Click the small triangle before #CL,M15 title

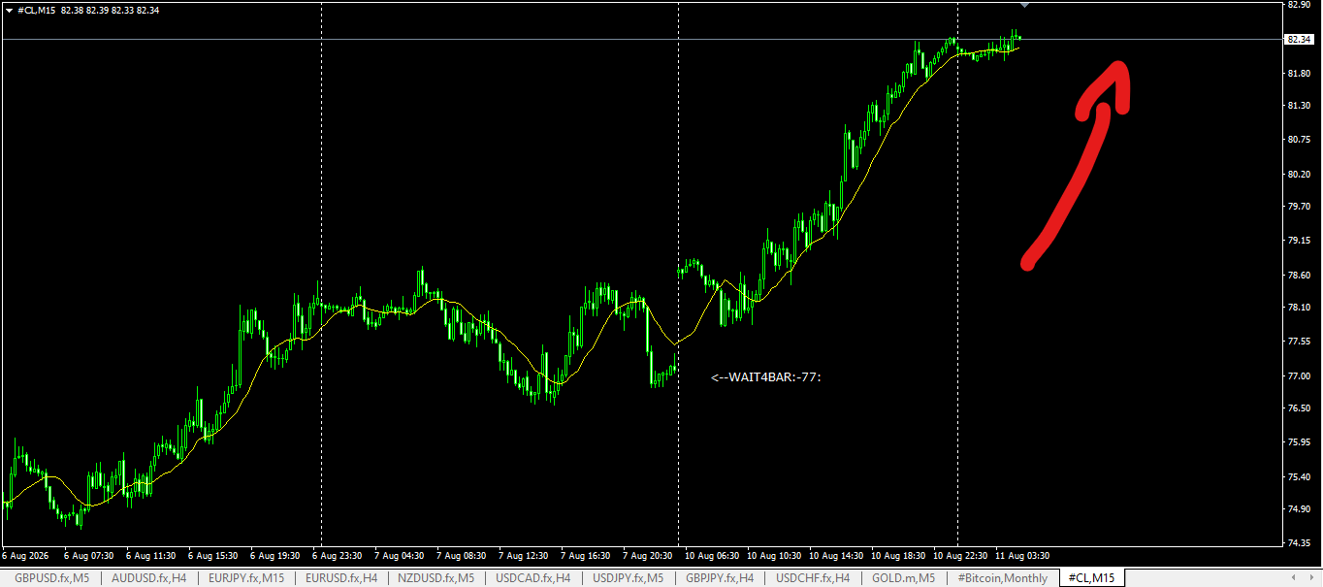pyautogui.click(x=10, y=10)
